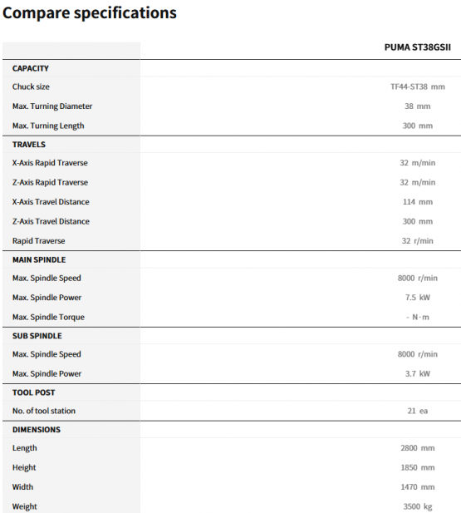461x513 pixels.
Task: Select the Chuck size row label
Action: click(31, 86)
